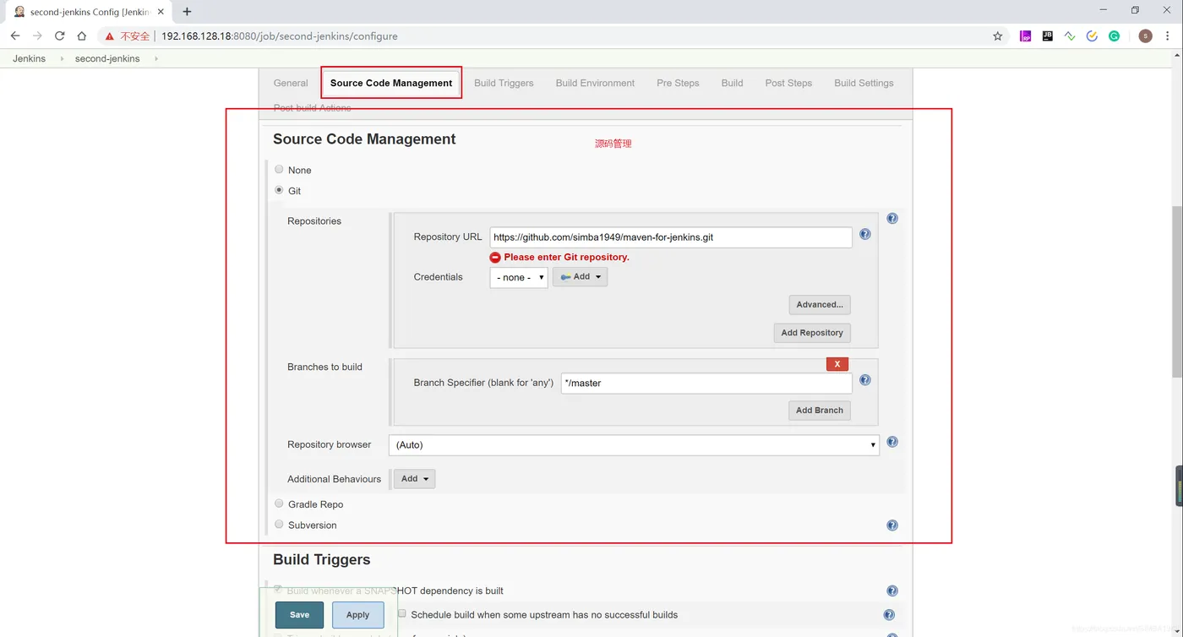Open help for Repositories section

click(x=892, y=219)
